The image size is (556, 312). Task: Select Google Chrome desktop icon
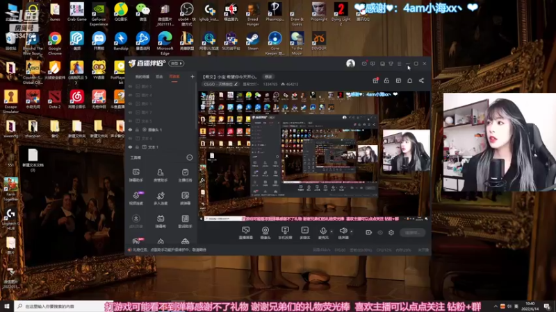click(55, 43)
